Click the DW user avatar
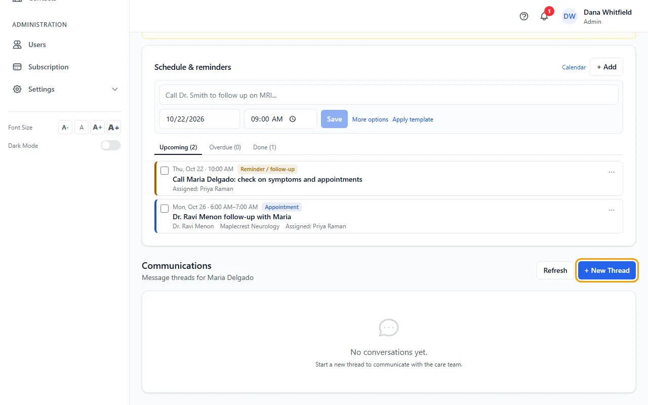This screenshot has height=405, width=648. (x=570, y=16)
